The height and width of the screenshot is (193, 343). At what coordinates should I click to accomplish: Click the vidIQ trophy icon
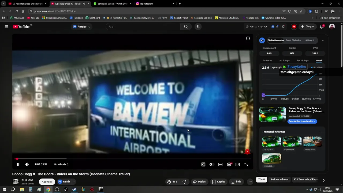click(283, 27)
